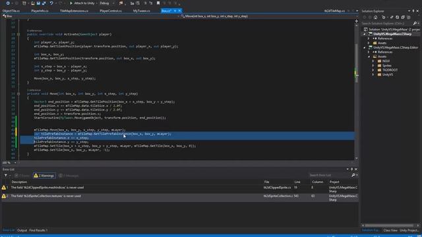Open the tk2dTileMap.cs preview tab
422x237 pixels.
click(x=334, y=11)
